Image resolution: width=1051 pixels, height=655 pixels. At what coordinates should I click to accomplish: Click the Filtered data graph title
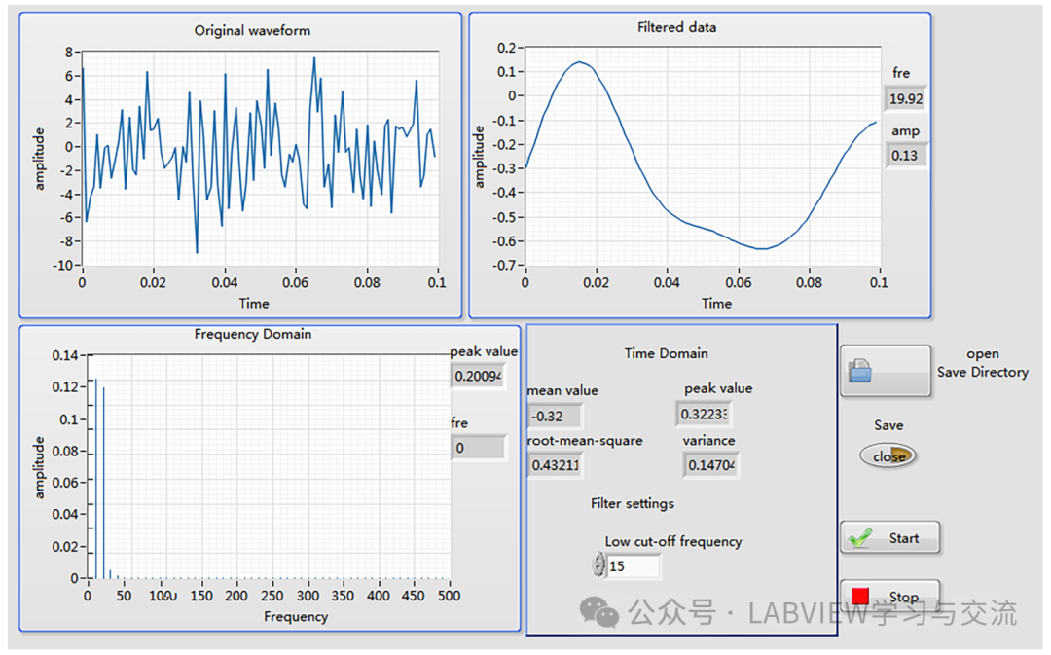[676, 27]
